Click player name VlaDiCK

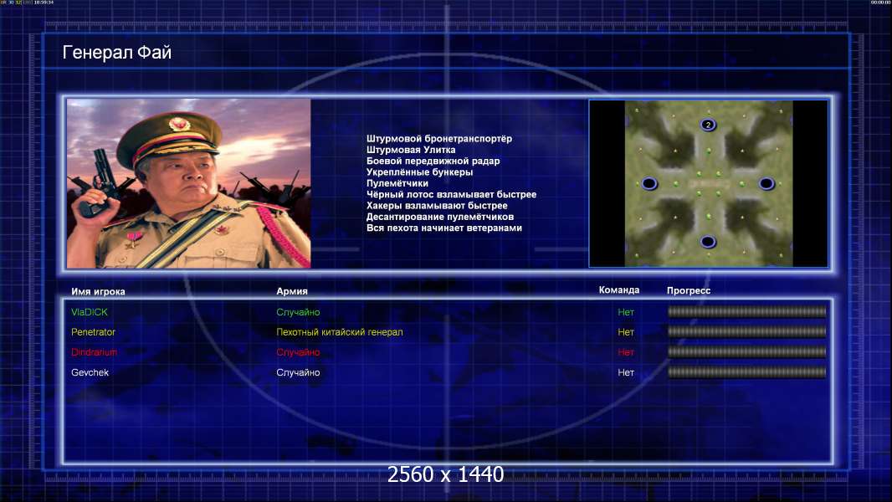90,312
